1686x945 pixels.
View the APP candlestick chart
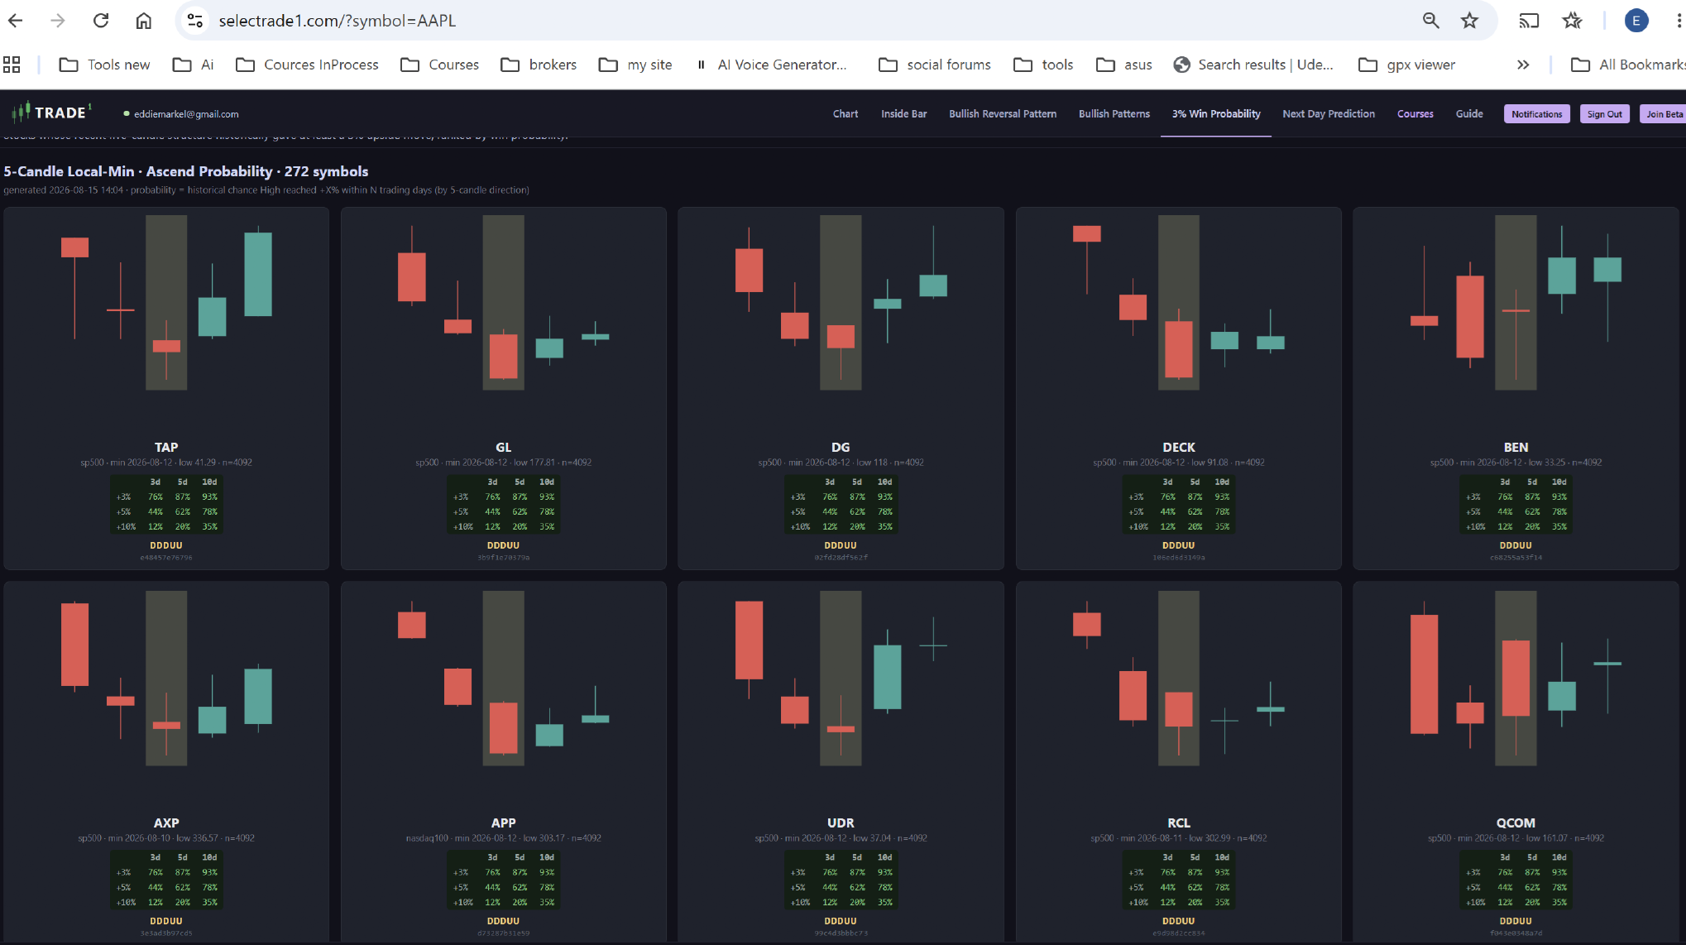(503, 679)
